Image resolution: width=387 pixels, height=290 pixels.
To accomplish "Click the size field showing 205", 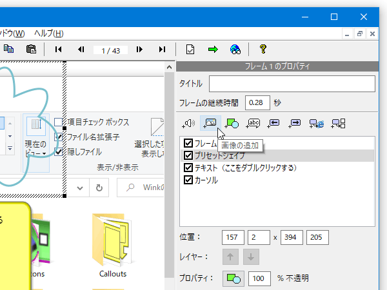I will tap(317, 237).
